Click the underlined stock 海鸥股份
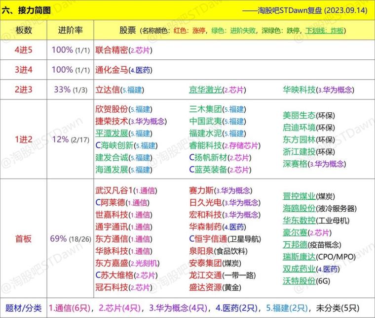Viewport: 375px width, 318px height. (x=299, y=208)
